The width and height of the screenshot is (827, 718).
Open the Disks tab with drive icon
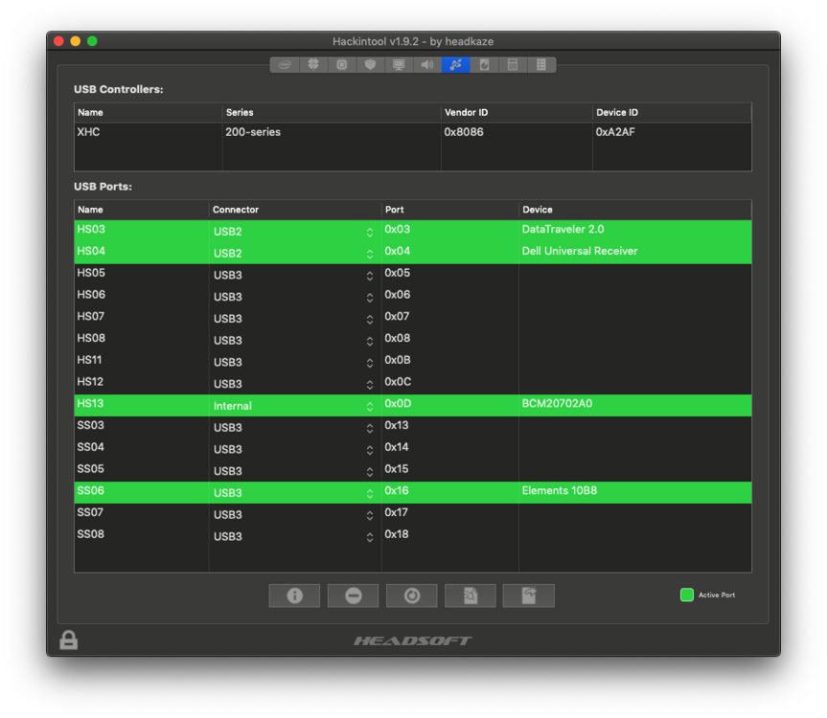tap(485, 65)
